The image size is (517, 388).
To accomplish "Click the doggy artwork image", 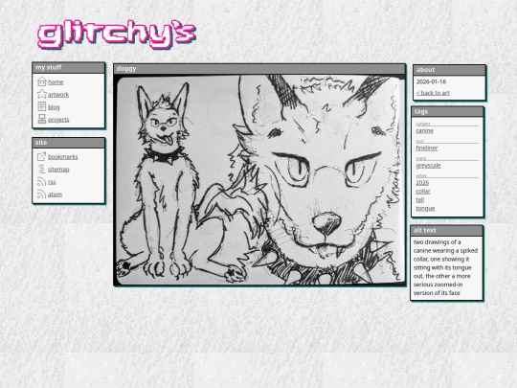I will [x=259, y=180].
